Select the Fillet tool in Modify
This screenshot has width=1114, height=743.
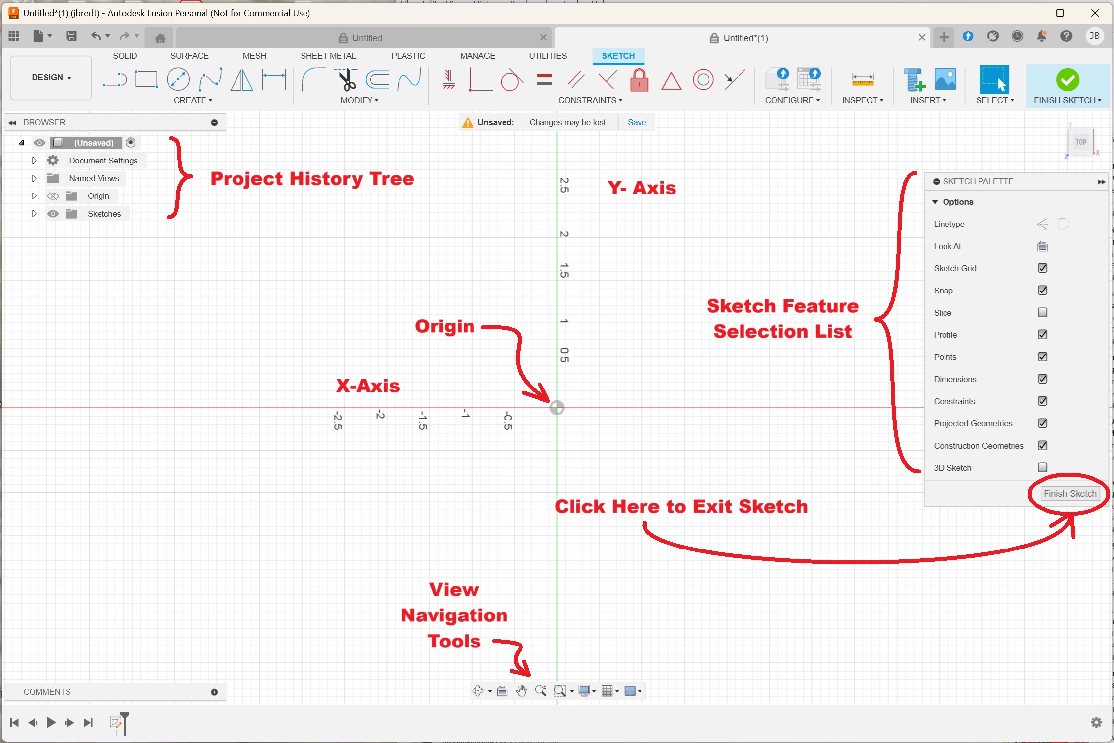coord(313,80)
